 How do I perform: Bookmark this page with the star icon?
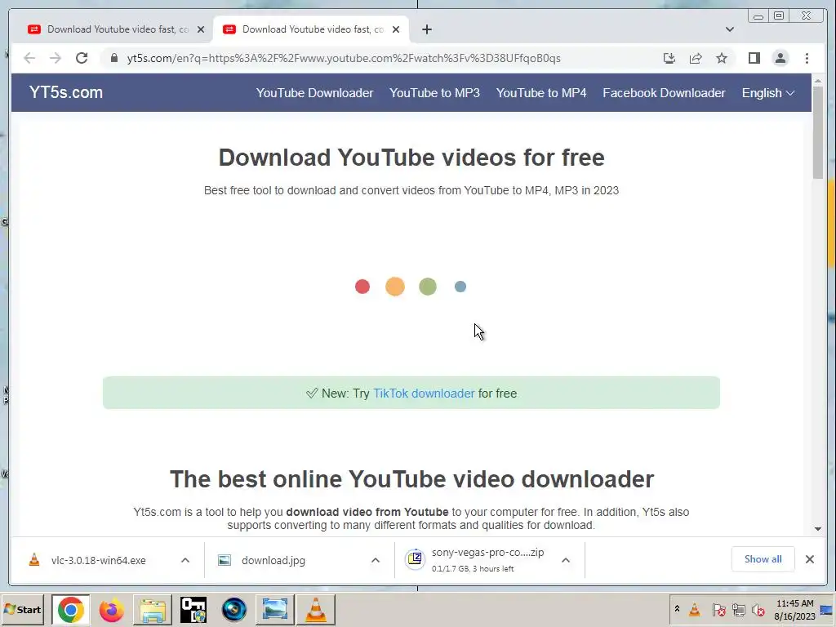722,58
